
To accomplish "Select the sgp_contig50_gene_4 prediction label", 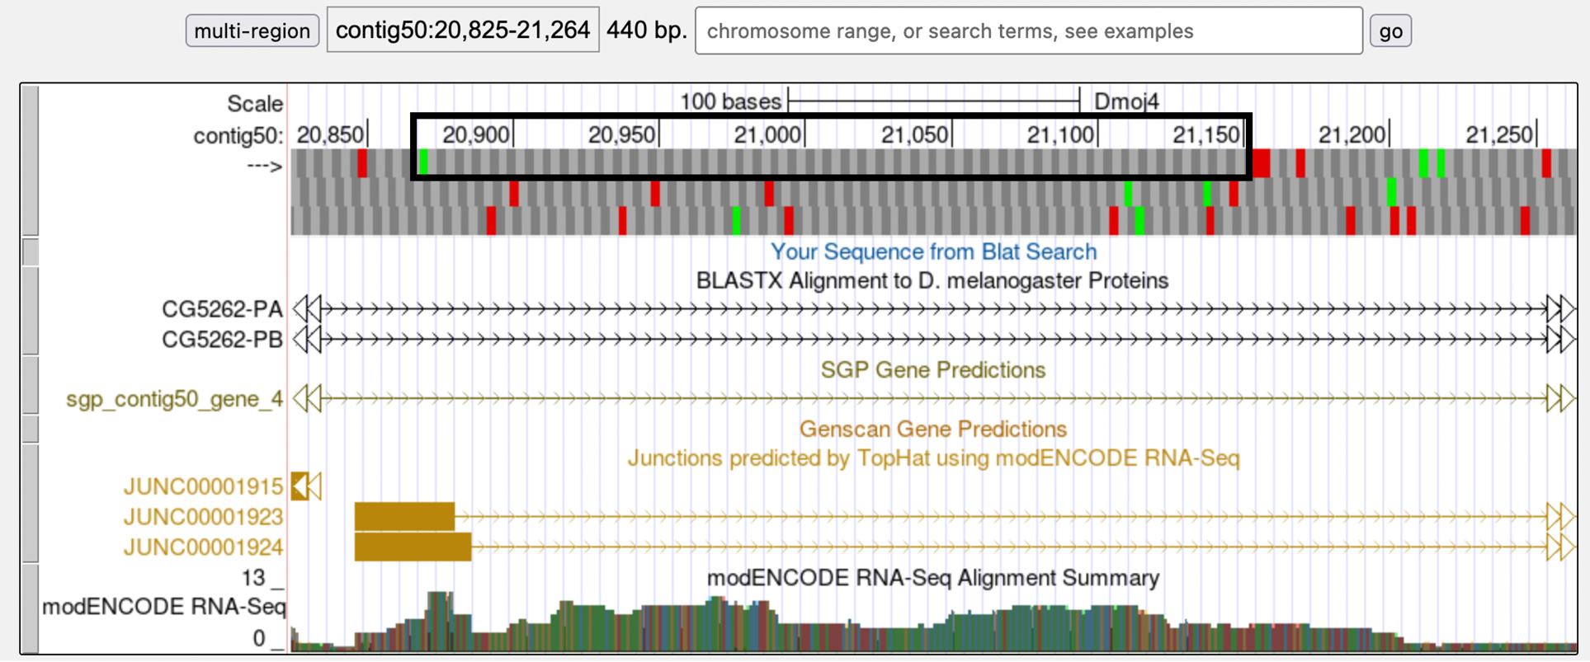I will 174,399.
